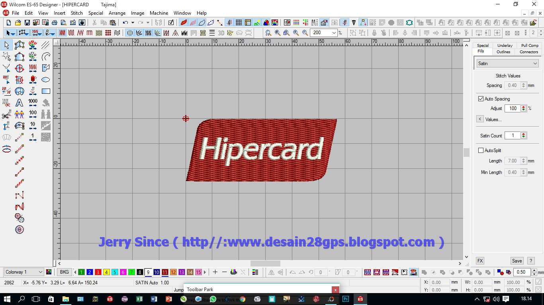Select color swatch 9

[x=148, y=272]
